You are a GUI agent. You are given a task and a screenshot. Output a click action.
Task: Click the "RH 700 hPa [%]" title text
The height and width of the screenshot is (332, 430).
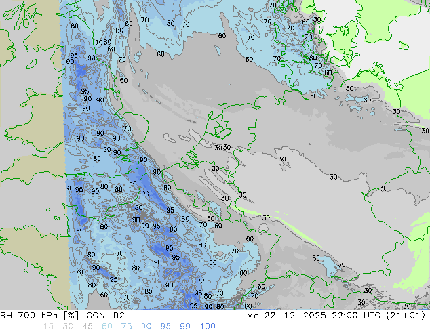(x=39, y=316)
